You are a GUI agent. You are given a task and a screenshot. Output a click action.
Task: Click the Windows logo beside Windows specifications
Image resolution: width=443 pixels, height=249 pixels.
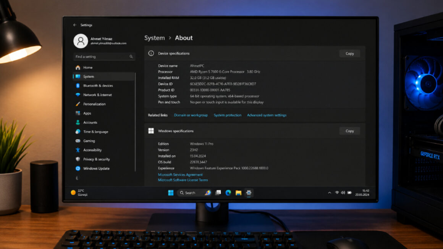pyautogui.click(x=151, y=131)
